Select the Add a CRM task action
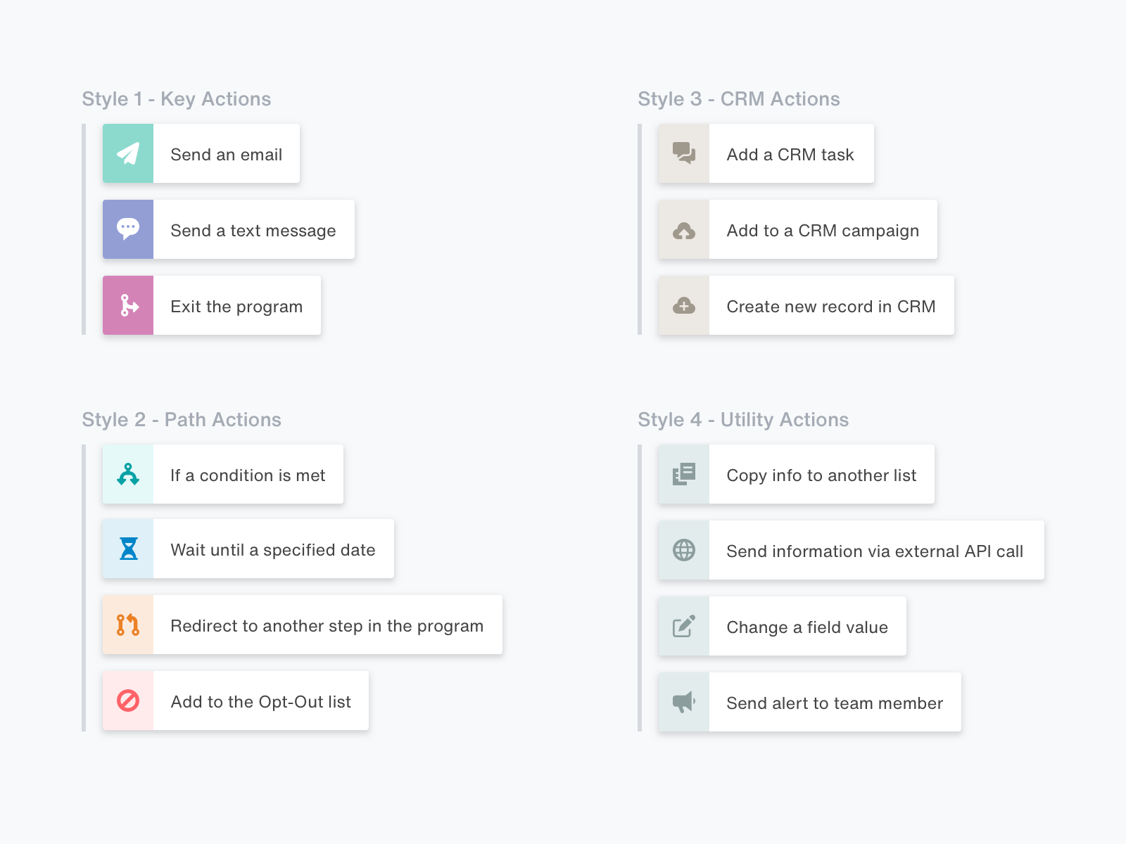This screenshot has width=1126, height=844. click(790, 154)
